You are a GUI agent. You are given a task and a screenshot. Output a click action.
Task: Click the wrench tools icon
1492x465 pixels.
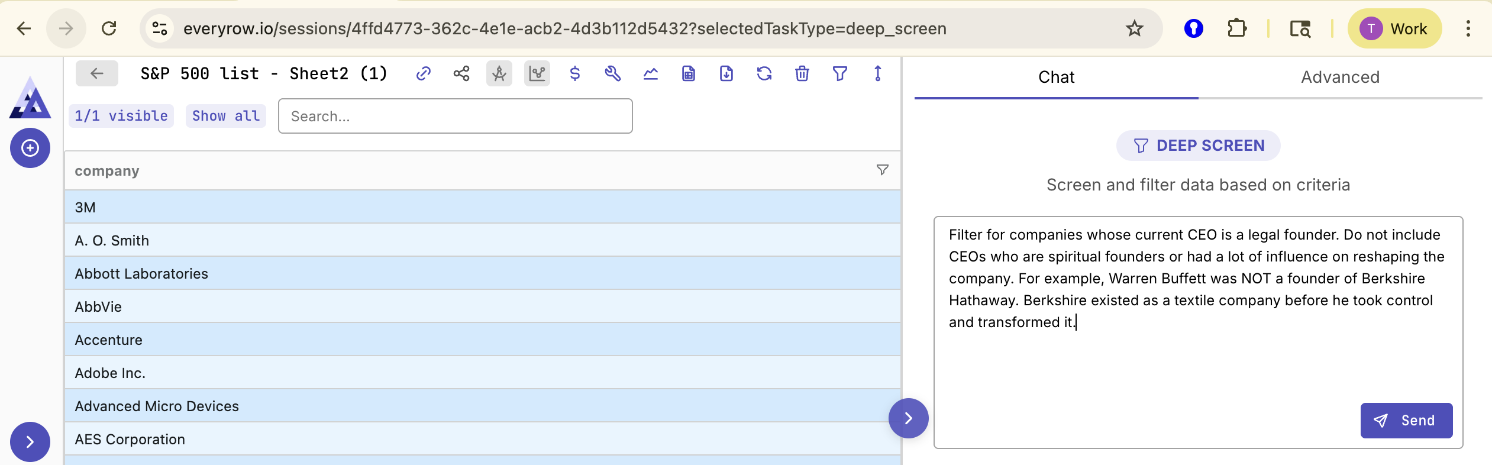click(613, 74)
